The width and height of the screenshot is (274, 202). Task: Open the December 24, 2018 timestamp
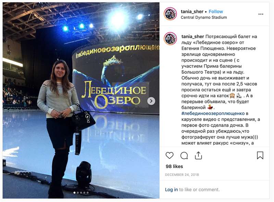click(x=182, y=175)
